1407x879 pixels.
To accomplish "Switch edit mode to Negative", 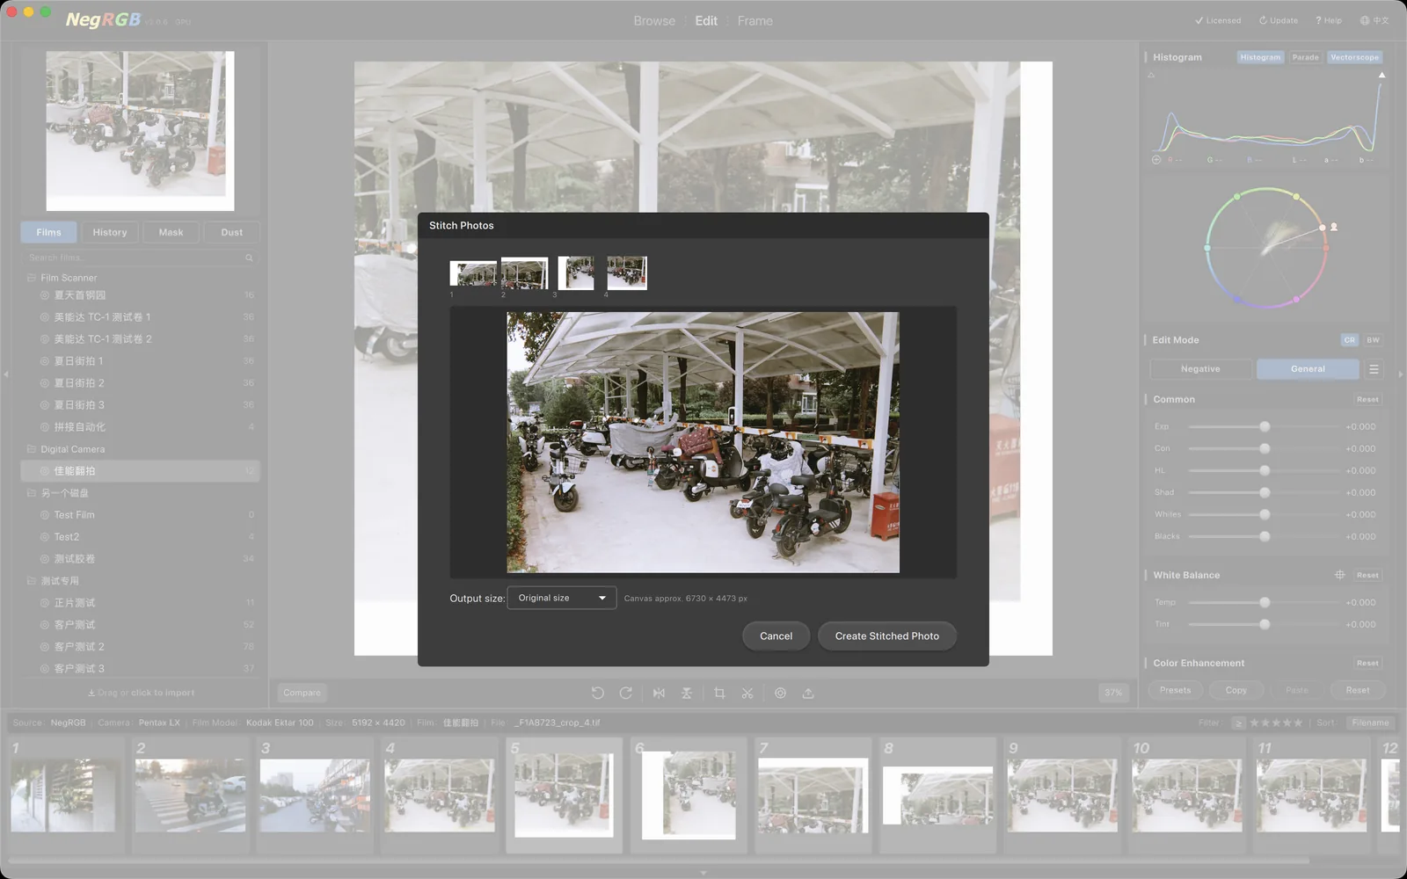I will [1200, 369].
